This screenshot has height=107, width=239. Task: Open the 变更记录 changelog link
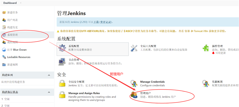pos(106,22)
